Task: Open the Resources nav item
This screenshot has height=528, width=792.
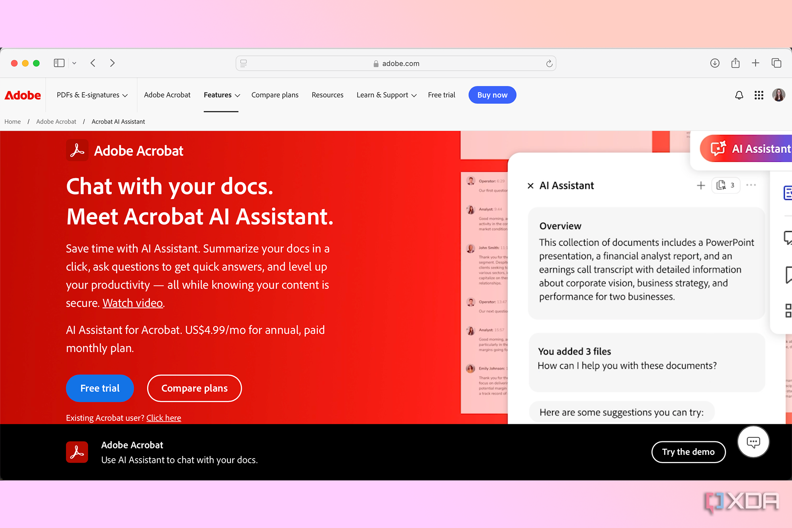Action: coord(327,95)
